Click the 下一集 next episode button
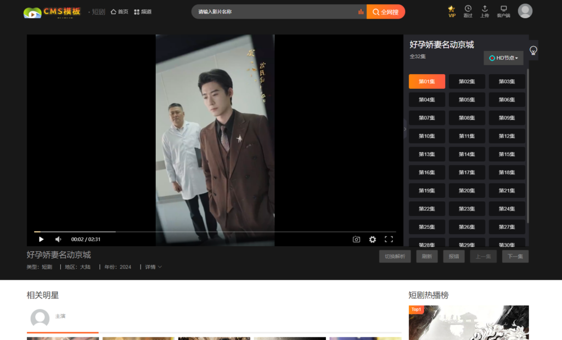Viewport: 562px width, 340px height. click(515, 257)
